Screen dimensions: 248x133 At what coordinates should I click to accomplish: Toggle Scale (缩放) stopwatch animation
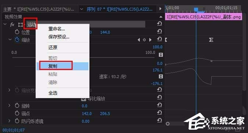(x=17, y=40)
